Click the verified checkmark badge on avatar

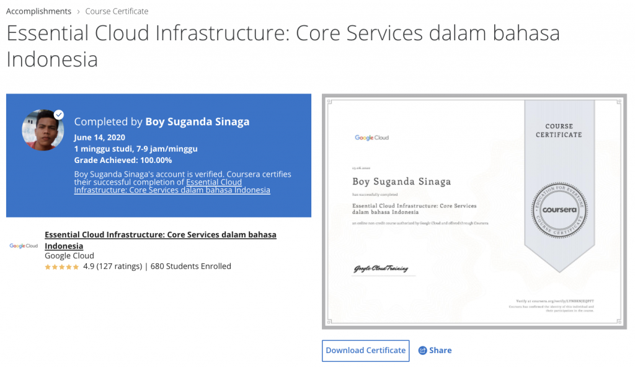click(59, 115)
